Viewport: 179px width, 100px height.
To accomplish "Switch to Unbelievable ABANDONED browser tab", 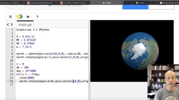I will (x=40, y=3).
